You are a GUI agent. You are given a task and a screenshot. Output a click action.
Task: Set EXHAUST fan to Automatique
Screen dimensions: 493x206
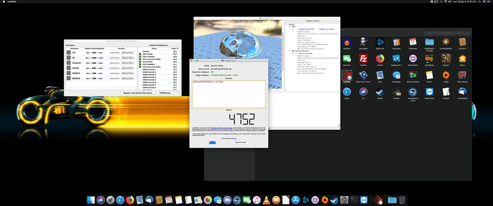pos(115,63)
